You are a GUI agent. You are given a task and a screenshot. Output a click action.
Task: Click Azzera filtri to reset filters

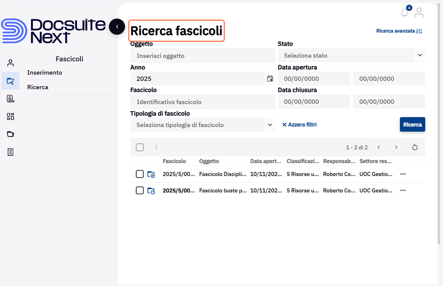[299, 125]
